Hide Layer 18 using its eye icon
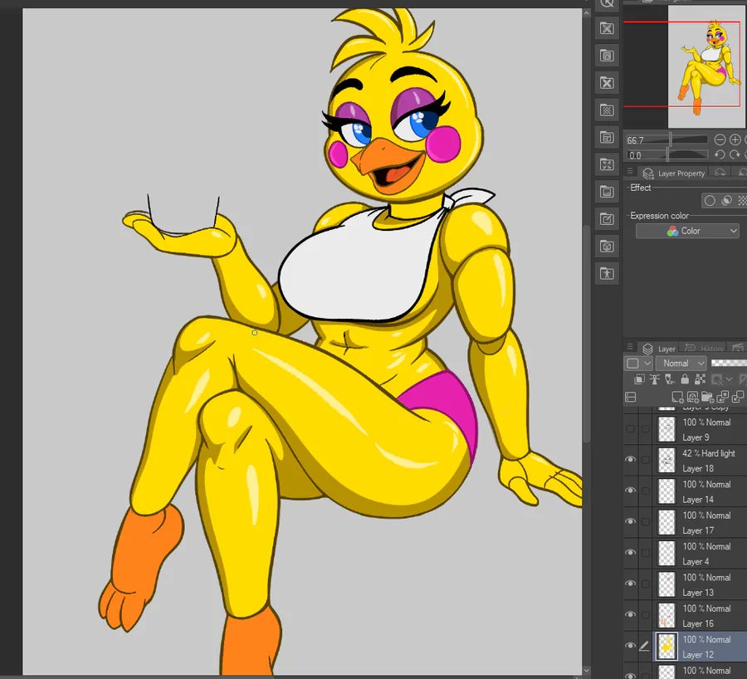 point(630,459)
